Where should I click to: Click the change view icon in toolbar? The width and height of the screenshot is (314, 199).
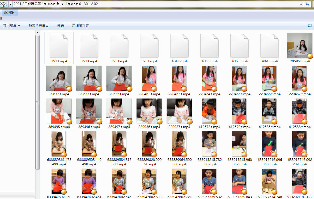(309, 26)
